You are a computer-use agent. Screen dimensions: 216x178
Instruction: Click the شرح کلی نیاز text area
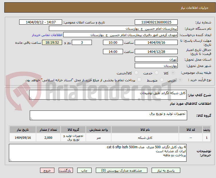[x=108, y=95]
